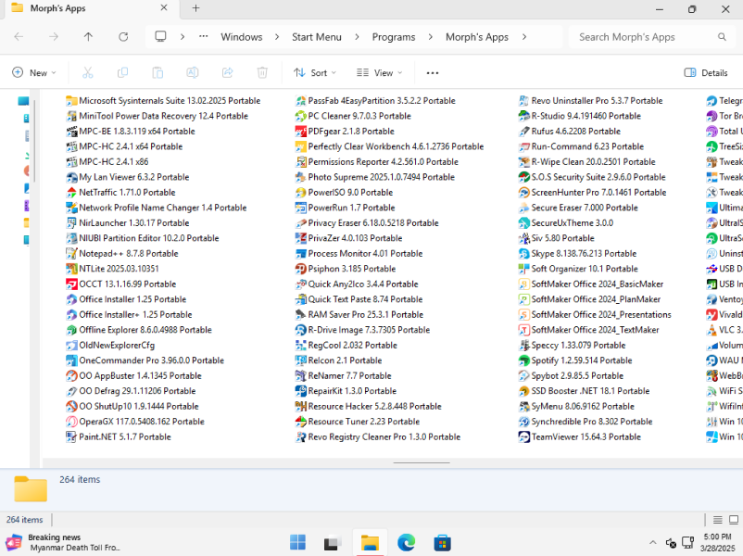
Task: Switch to the details list view icon in the status bar
Action: pyautogui.click(x=717, y=520)
